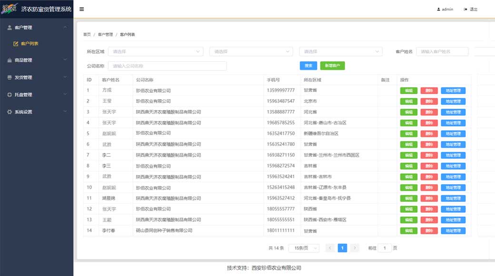Click the 客户管理 person icon in sidebar
This screenshot has height=276, width=495.
[x=10, y=28]
